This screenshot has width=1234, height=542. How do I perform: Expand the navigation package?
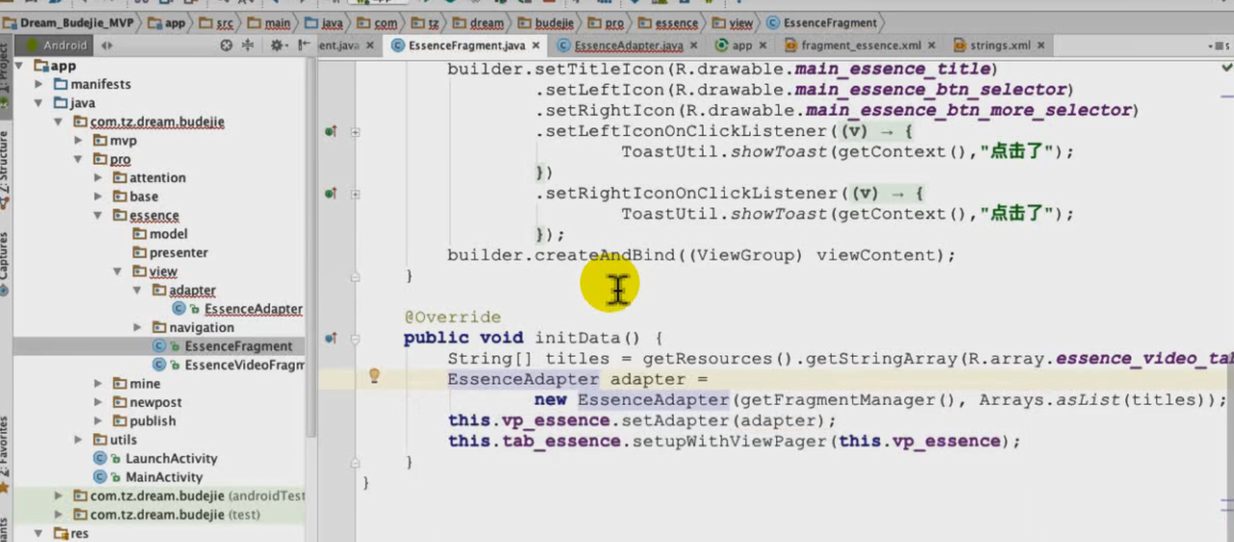tap(139, 328)
